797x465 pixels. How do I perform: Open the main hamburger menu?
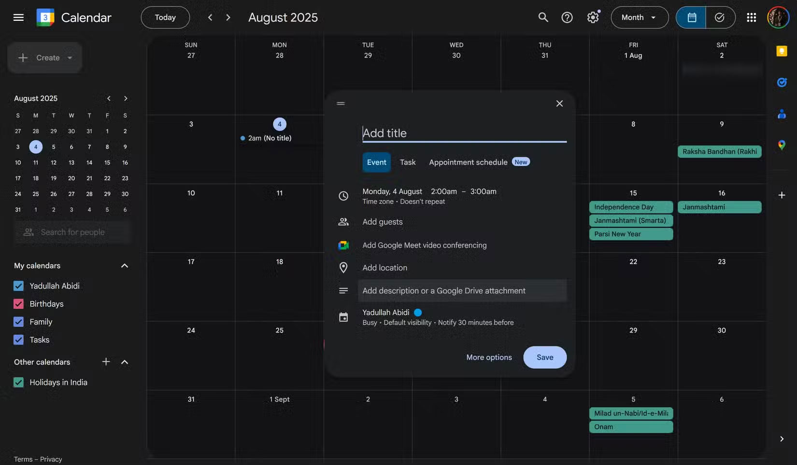[18, 17]
